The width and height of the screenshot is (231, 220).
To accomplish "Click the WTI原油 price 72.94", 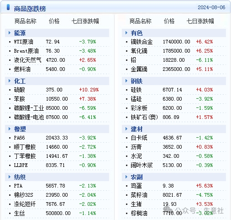I will (x=52, y=42).
